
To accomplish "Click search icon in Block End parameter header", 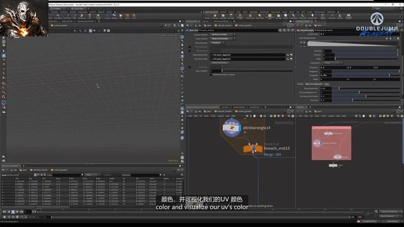I will 285,30.
